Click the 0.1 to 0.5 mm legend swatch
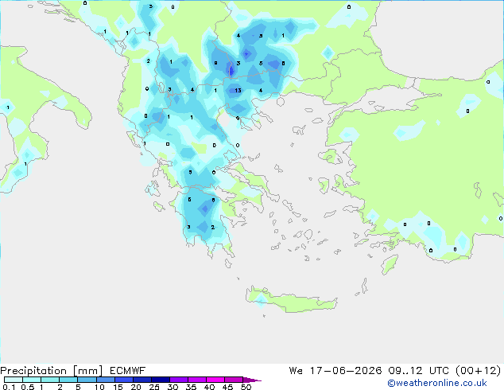The height and width of the screenshot is (390, 504). coord(14,380)
